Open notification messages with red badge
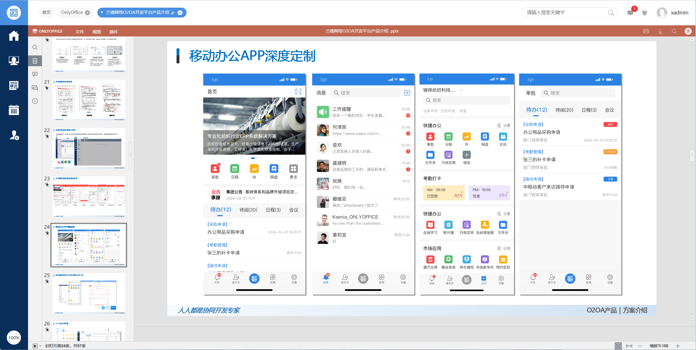 click(630, 12)
